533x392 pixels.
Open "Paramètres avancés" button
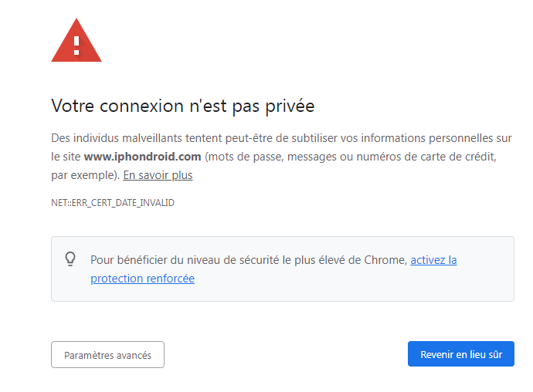(x=107, y=355)
